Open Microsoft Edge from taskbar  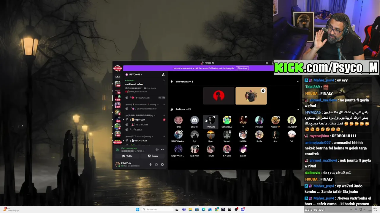(x=203, y=209)
